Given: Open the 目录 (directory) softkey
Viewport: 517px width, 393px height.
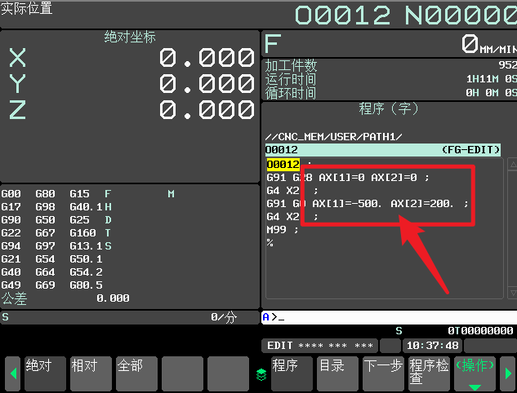Looking at the screenshot, I should click(336, 373).
